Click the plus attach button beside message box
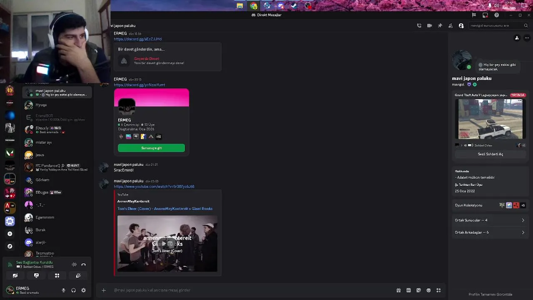 [104, 290]
